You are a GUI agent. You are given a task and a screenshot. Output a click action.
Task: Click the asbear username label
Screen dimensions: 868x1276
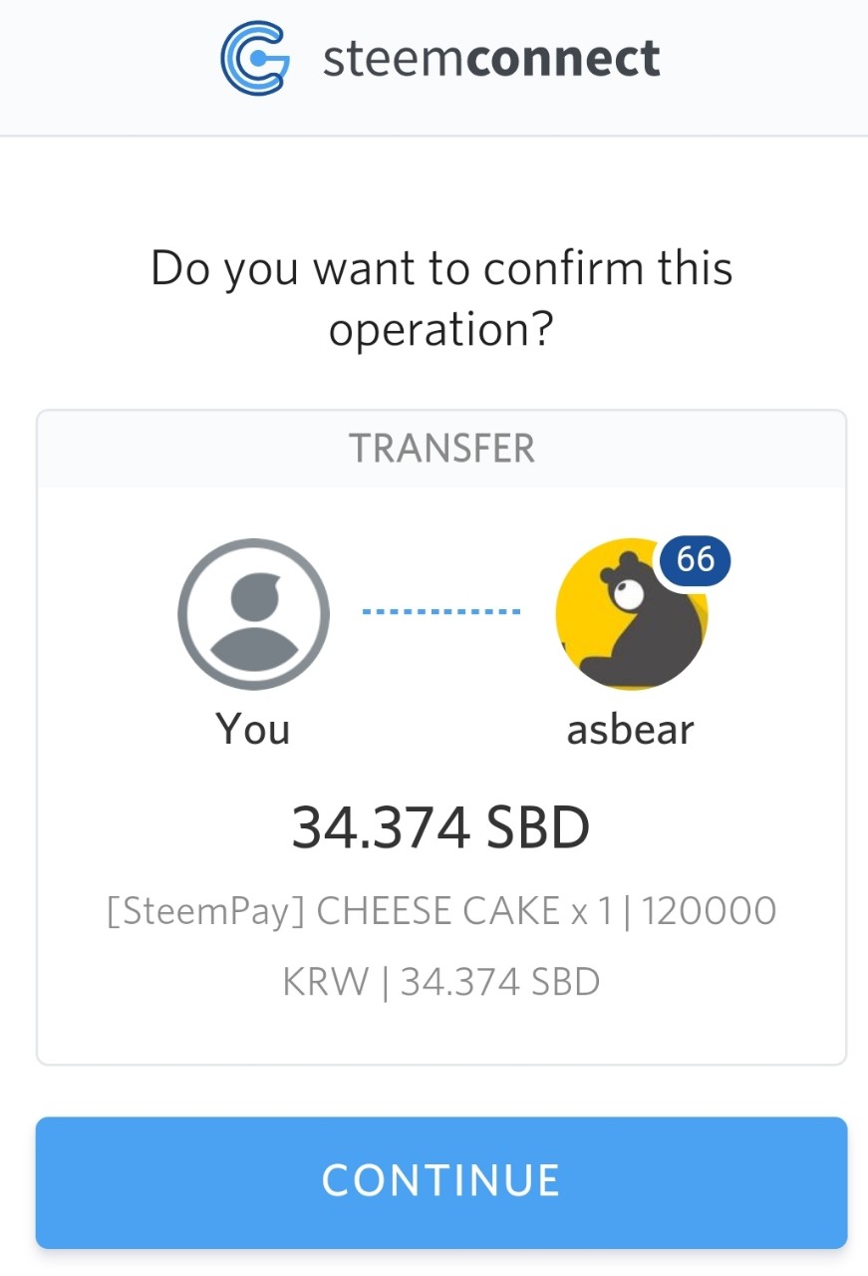tap(630, 730)
